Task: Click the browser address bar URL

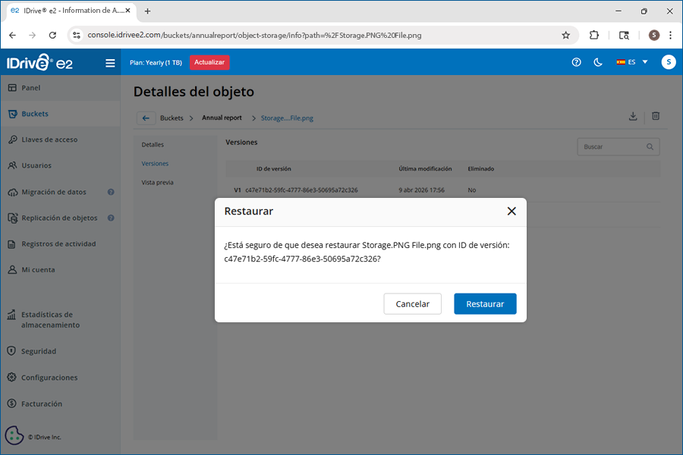Action: point(254,36)
